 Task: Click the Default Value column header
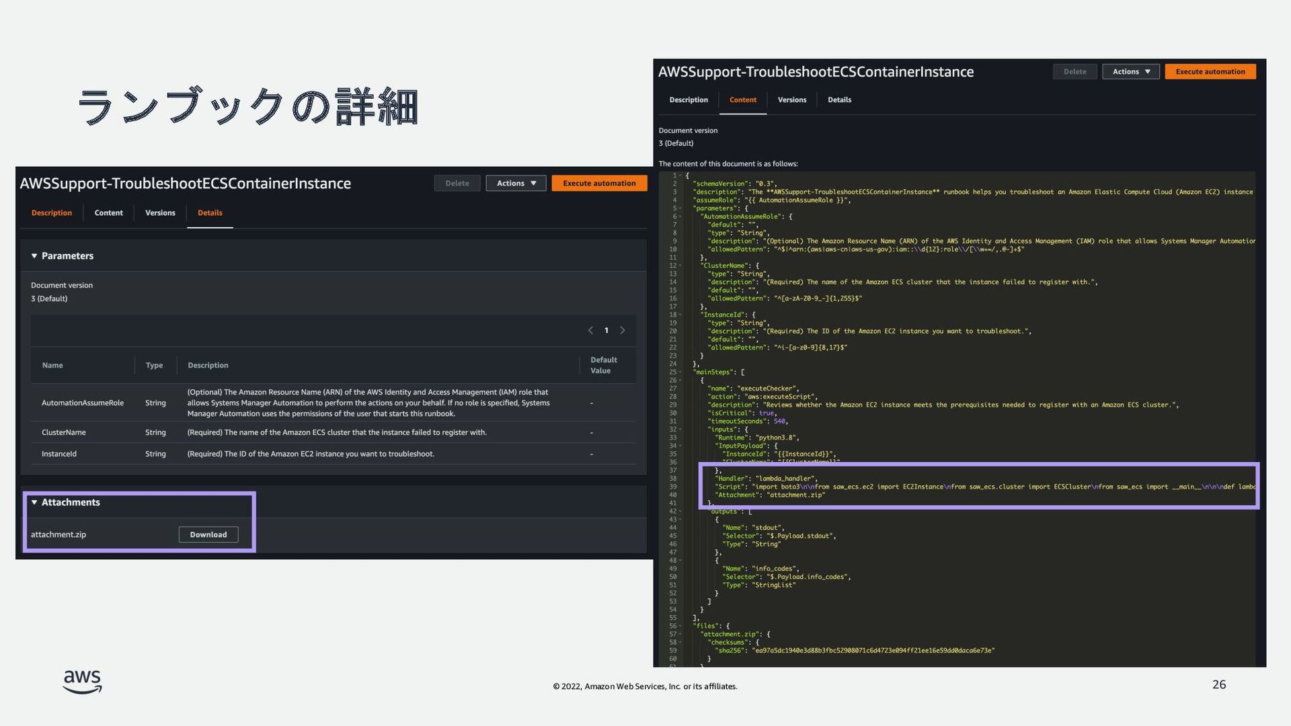pos(604,365)
